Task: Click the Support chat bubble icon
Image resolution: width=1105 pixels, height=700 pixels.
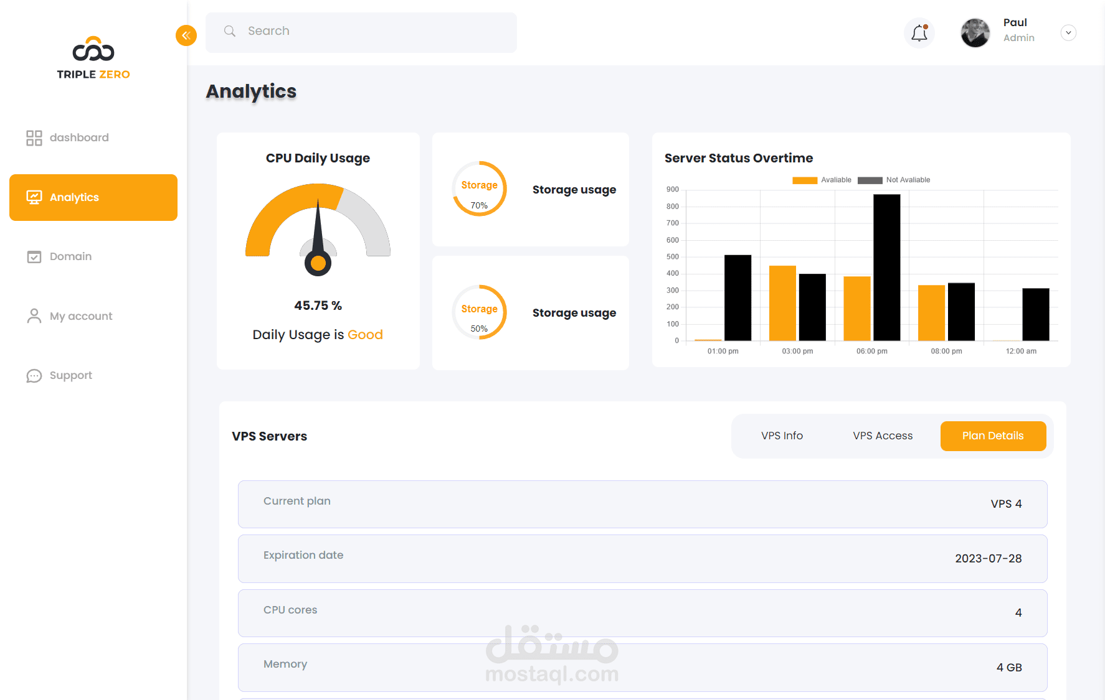Action: (34, 376)
